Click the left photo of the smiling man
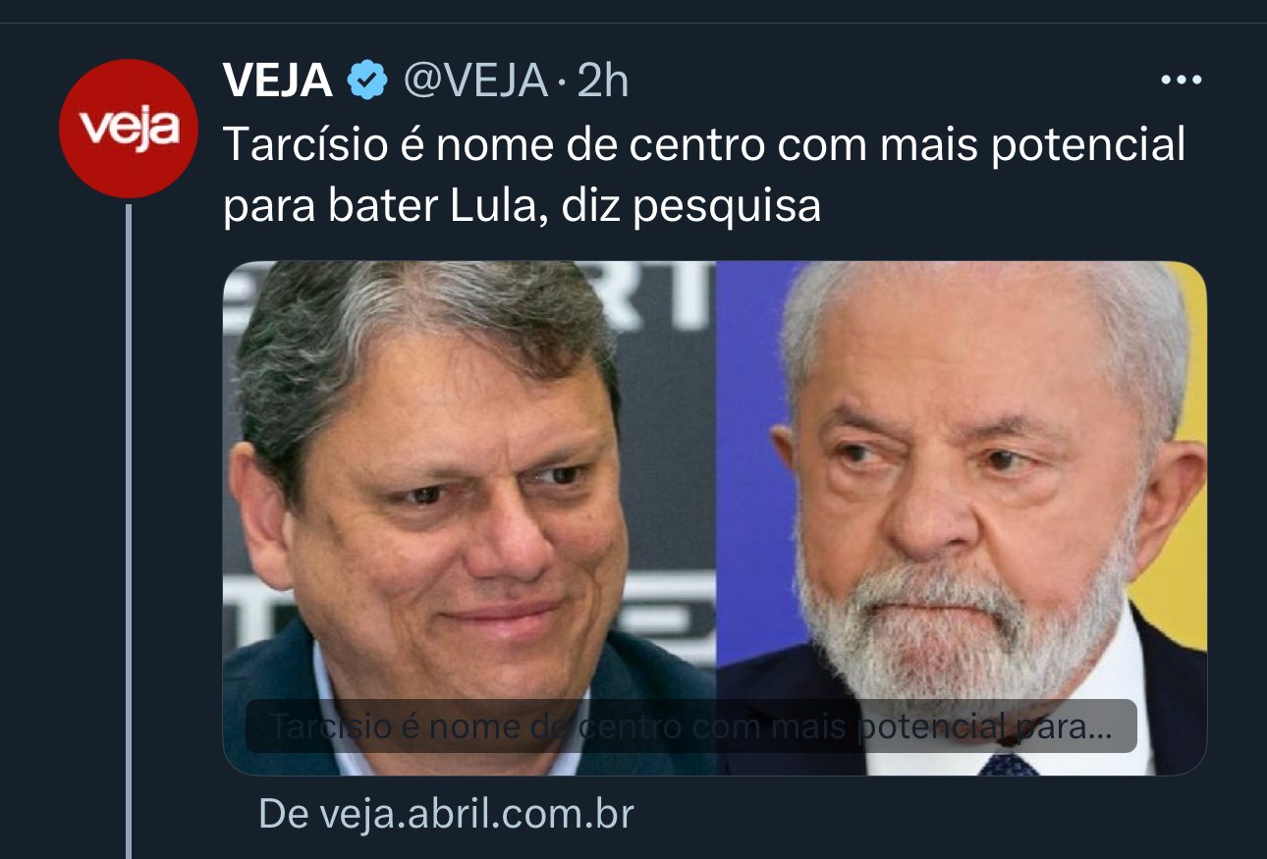This screenshot has width=1267, height=859. (469, 517)
